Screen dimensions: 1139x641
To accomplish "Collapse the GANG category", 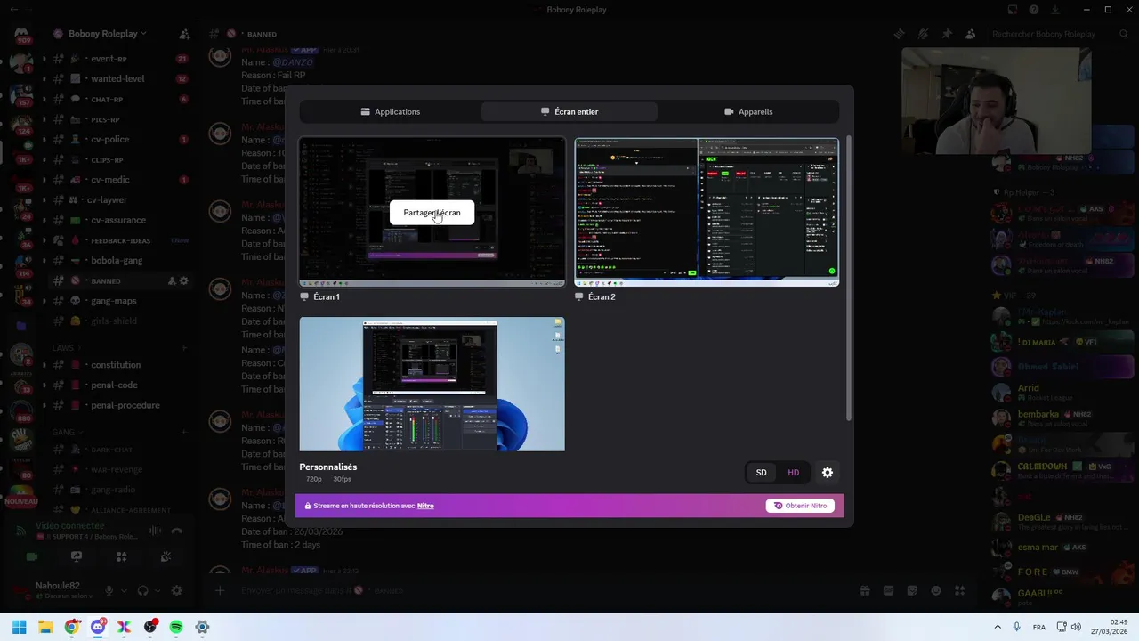I will click(x=66, y=432).
